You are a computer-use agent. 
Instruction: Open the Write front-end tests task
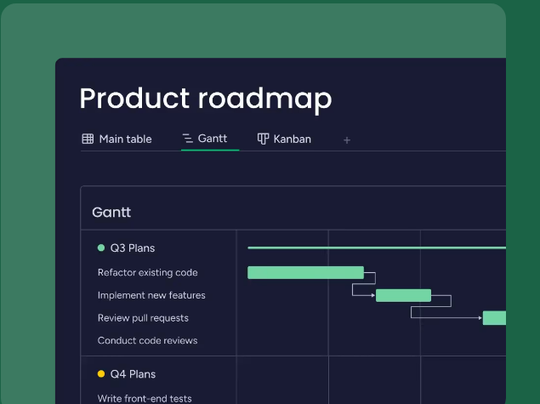(145, 398)
